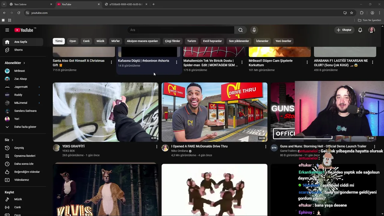Open Beğendiğim videolar liked videos
384x216 pixels.
click(23, 172)
